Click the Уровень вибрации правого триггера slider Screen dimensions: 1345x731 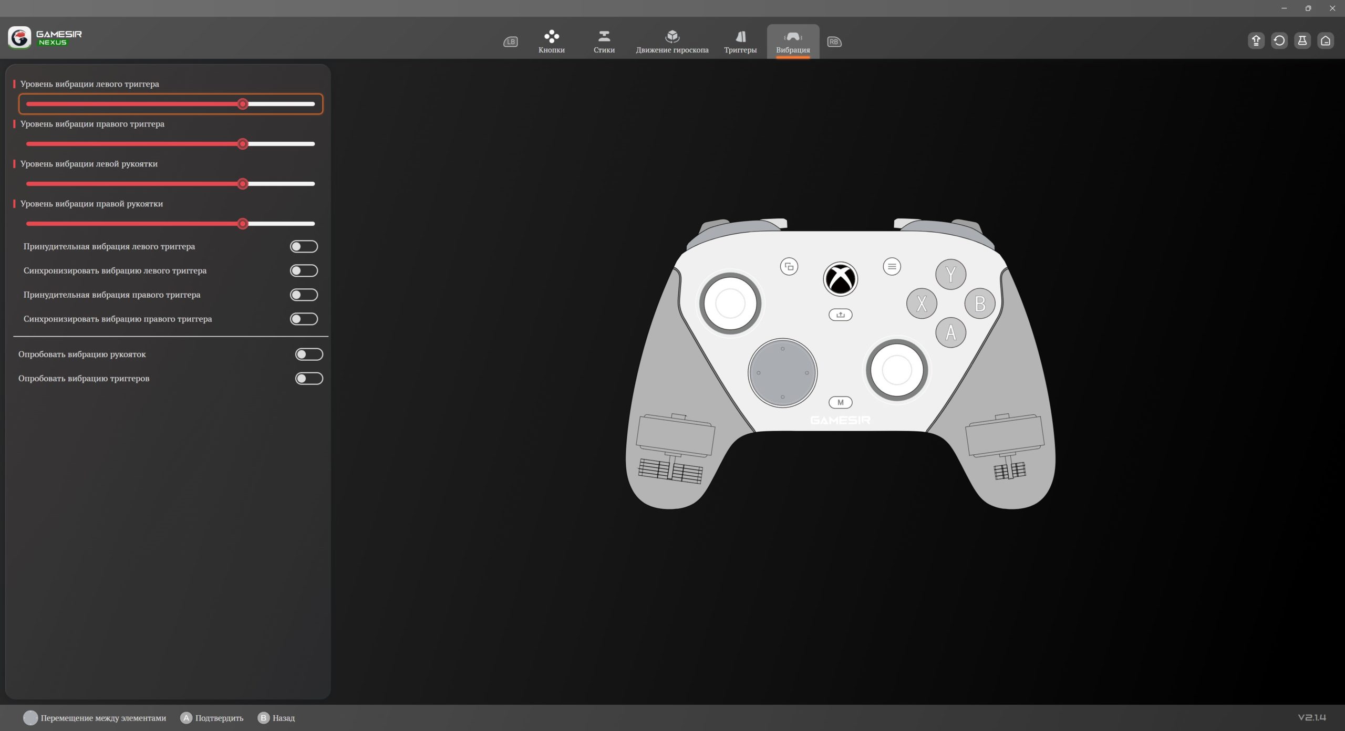171,144
